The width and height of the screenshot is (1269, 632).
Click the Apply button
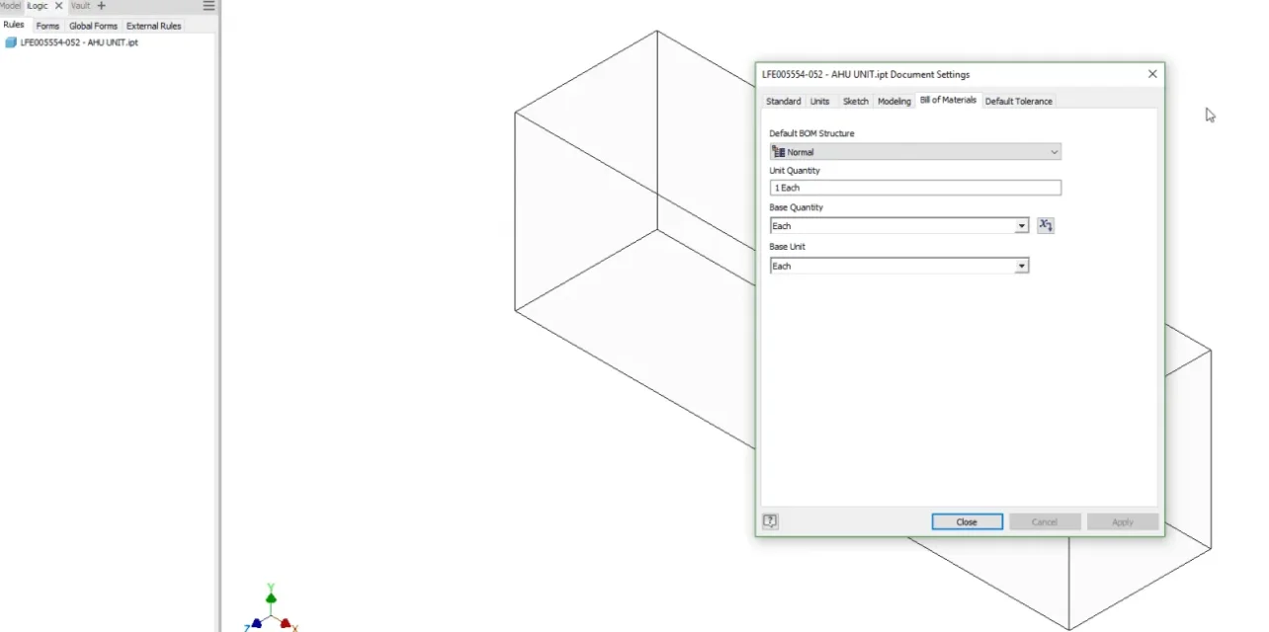1123,521
